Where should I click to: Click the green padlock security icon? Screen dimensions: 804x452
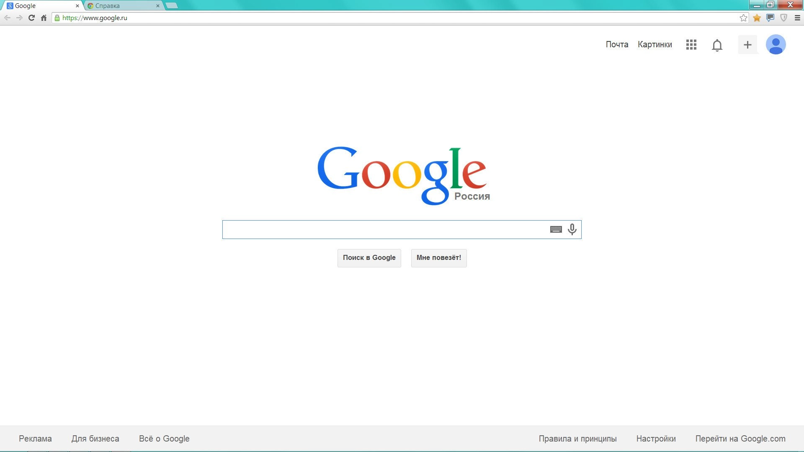(57, 18)
